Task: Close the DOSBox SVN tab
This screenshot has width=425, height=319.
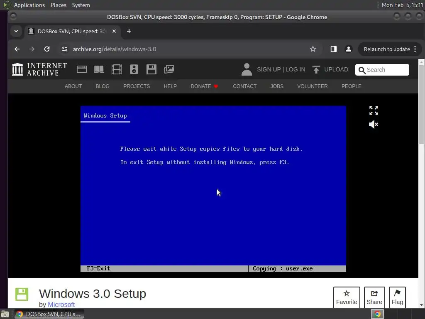Action: coord(114,31)
